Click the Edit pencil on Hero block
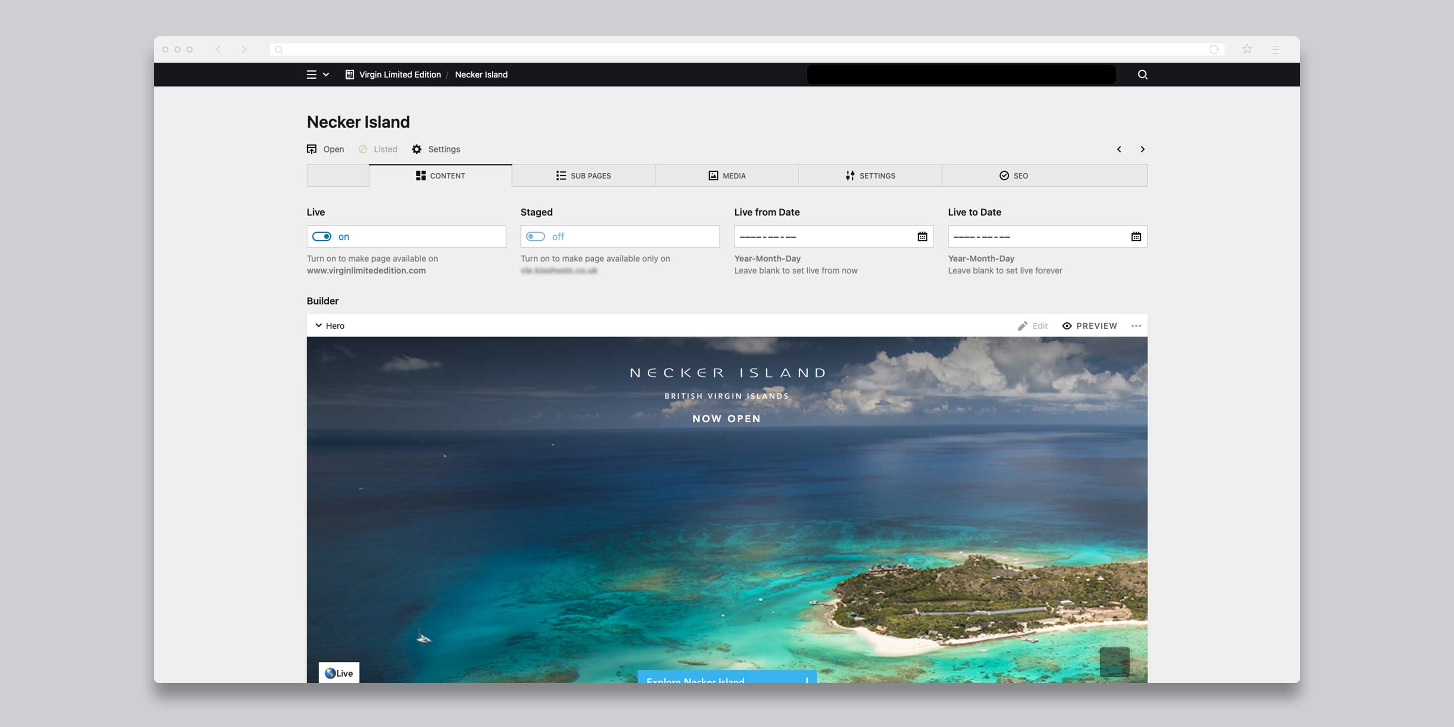The height and width of the screenshot is (727, 1454). coord(1032,326)
